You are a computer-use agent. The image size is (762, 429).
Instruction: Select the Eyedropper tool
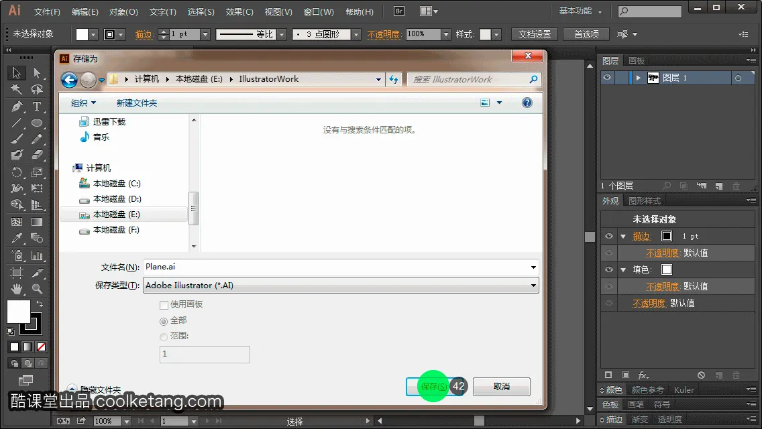pyautogui.click(x=17, y=238)
